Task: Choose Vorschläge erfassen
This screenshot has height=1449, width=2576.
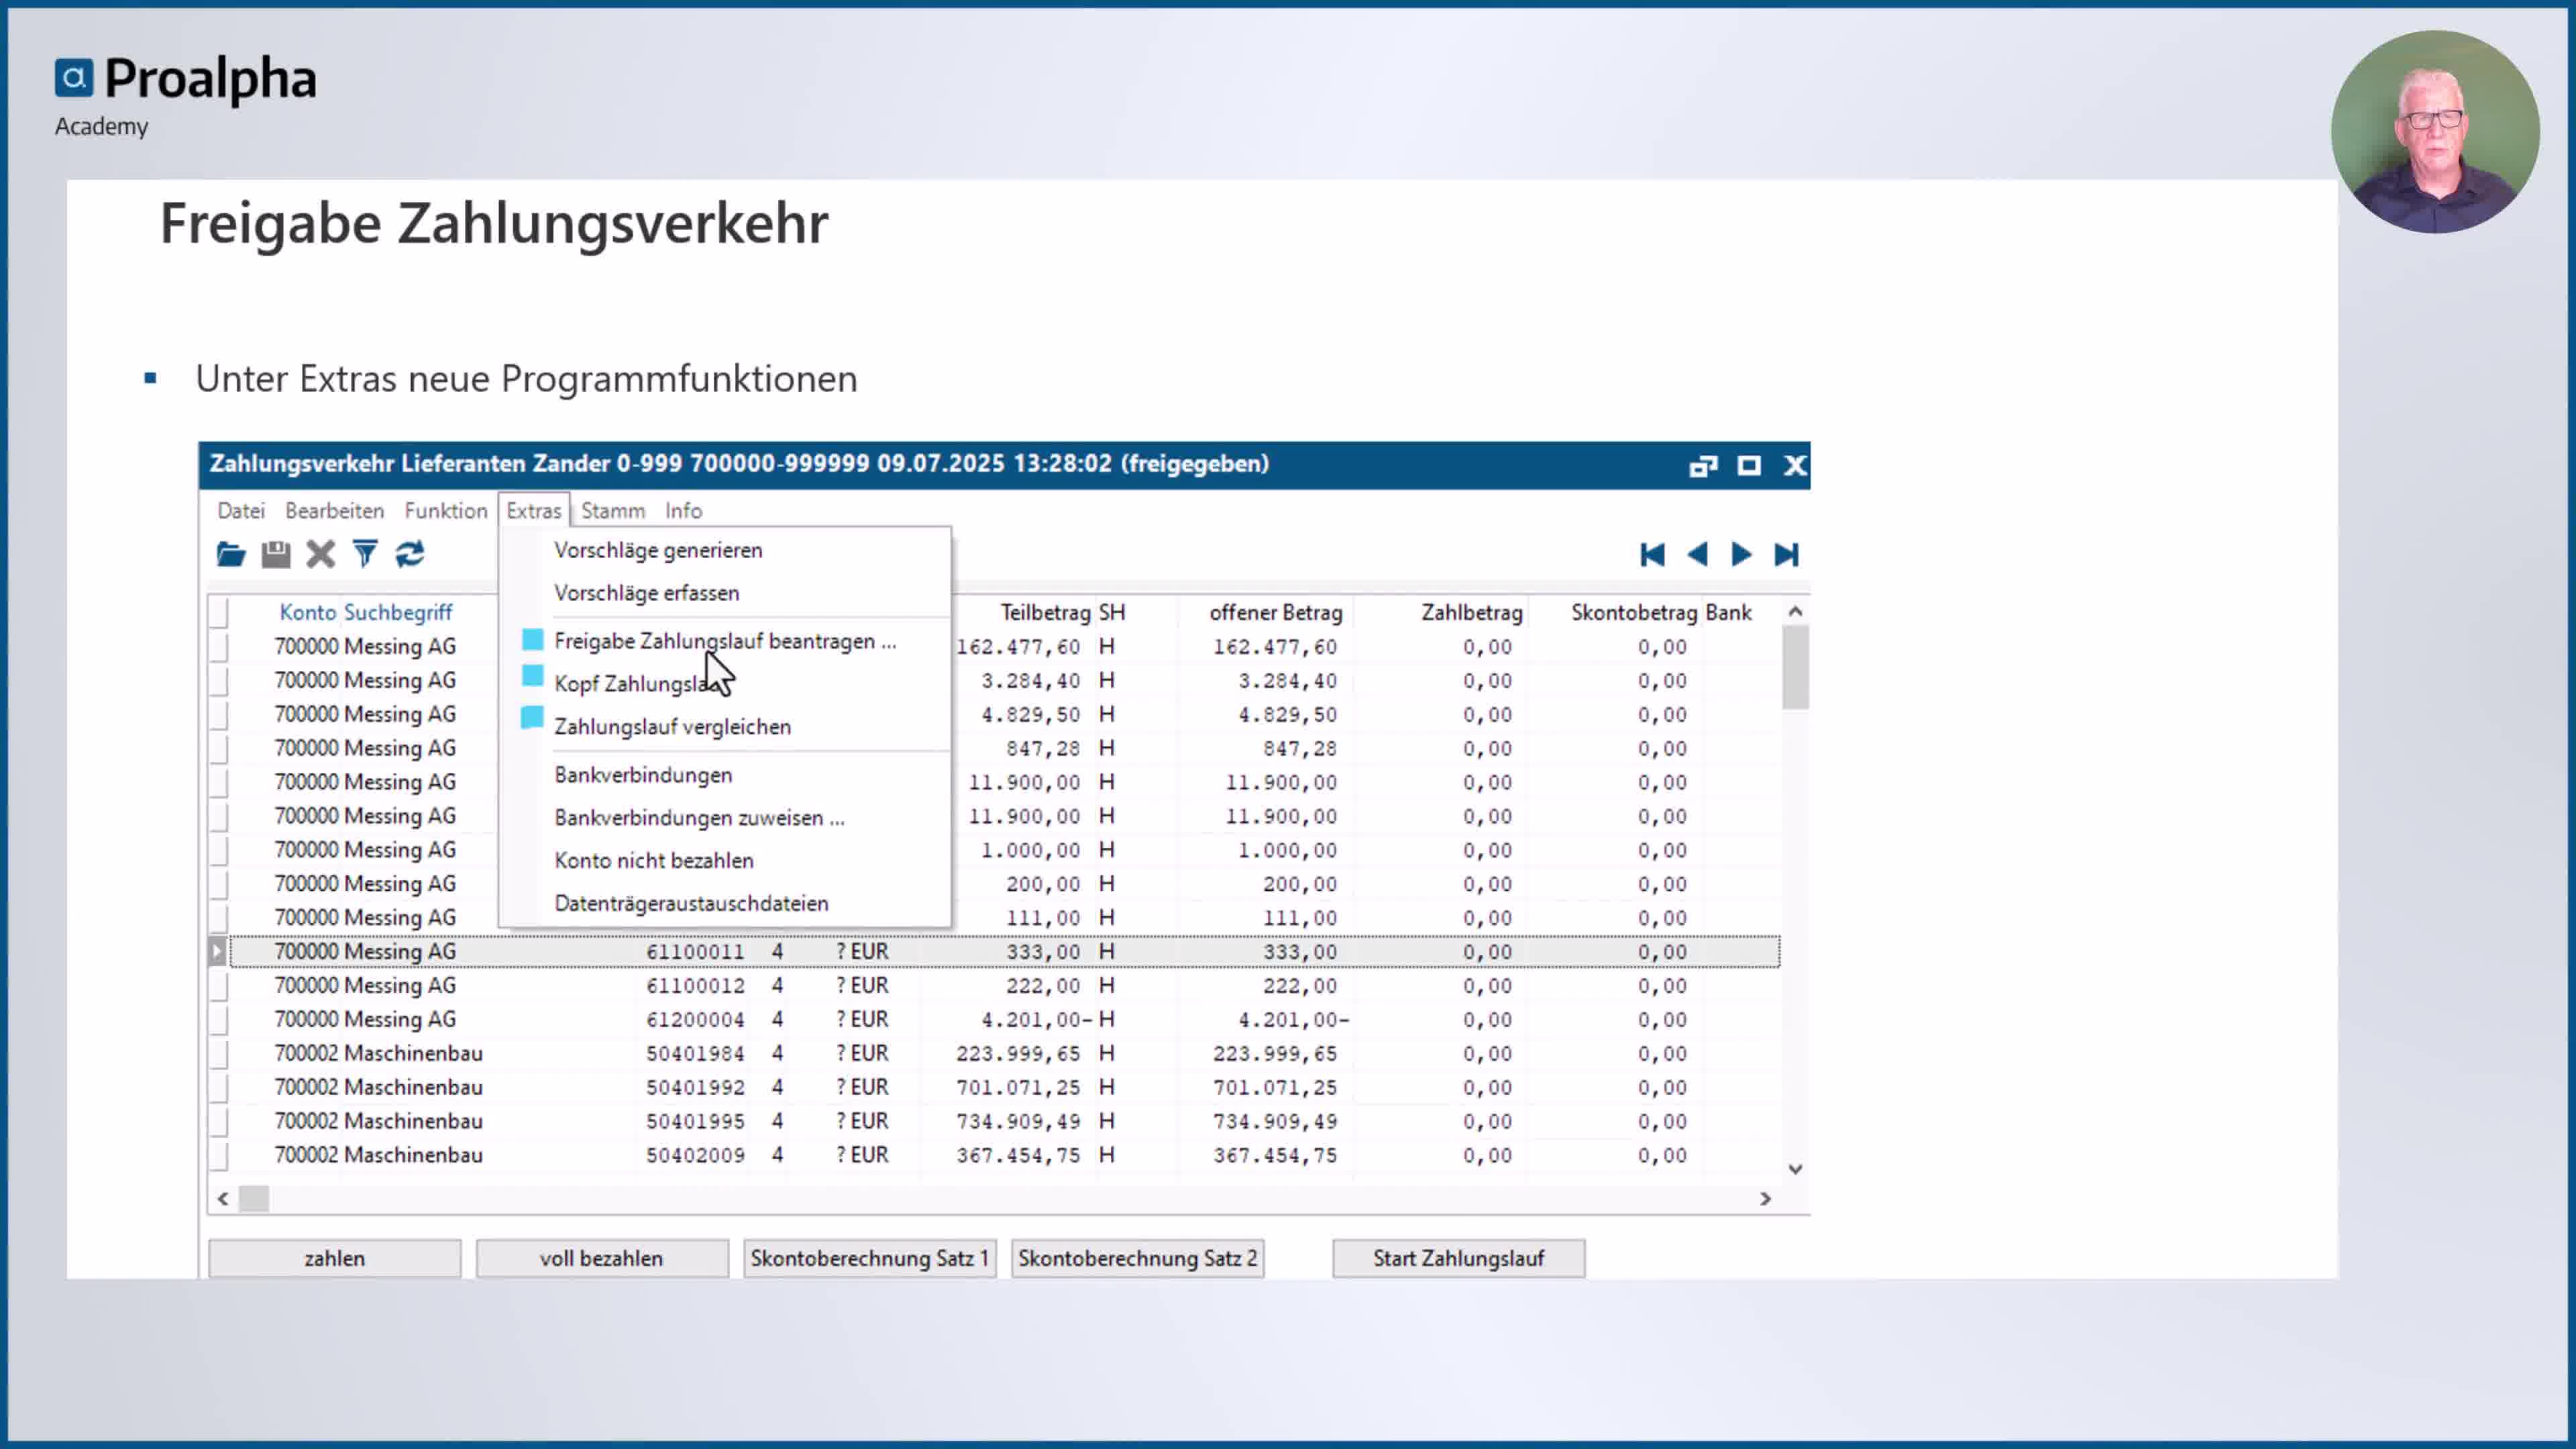Action: tap(725, 593)
